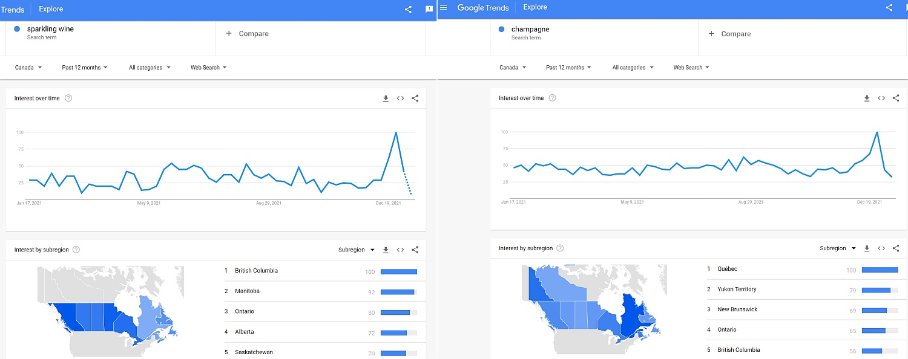Open All categories dropdown in sparkling wine panel
The width and height of the screenshot is (908, 359).
150,68
